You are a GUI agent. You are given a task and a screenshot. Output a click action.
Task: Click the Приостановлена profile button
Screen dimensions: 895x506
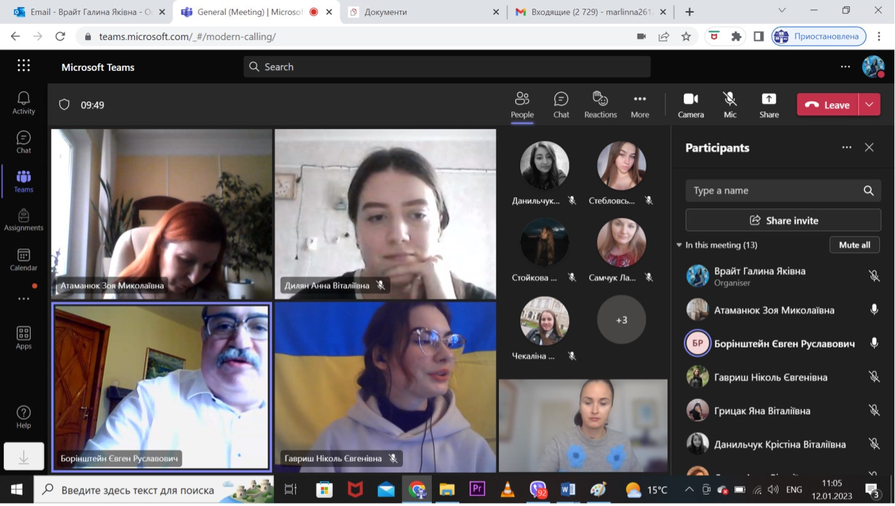click(819, 36)
